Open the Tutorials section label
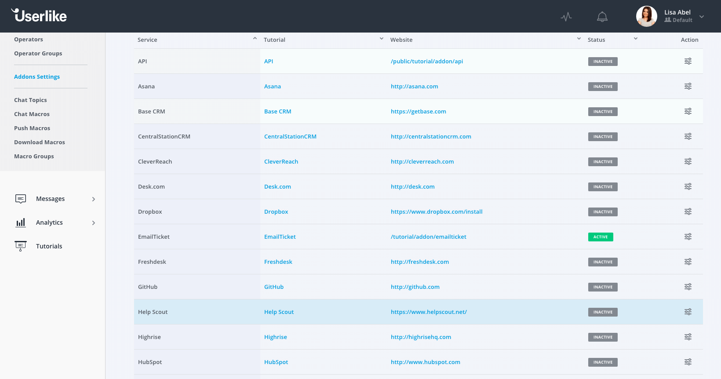Screen dimensions: 721x379 pyautogui.click(x=49, y=246)
